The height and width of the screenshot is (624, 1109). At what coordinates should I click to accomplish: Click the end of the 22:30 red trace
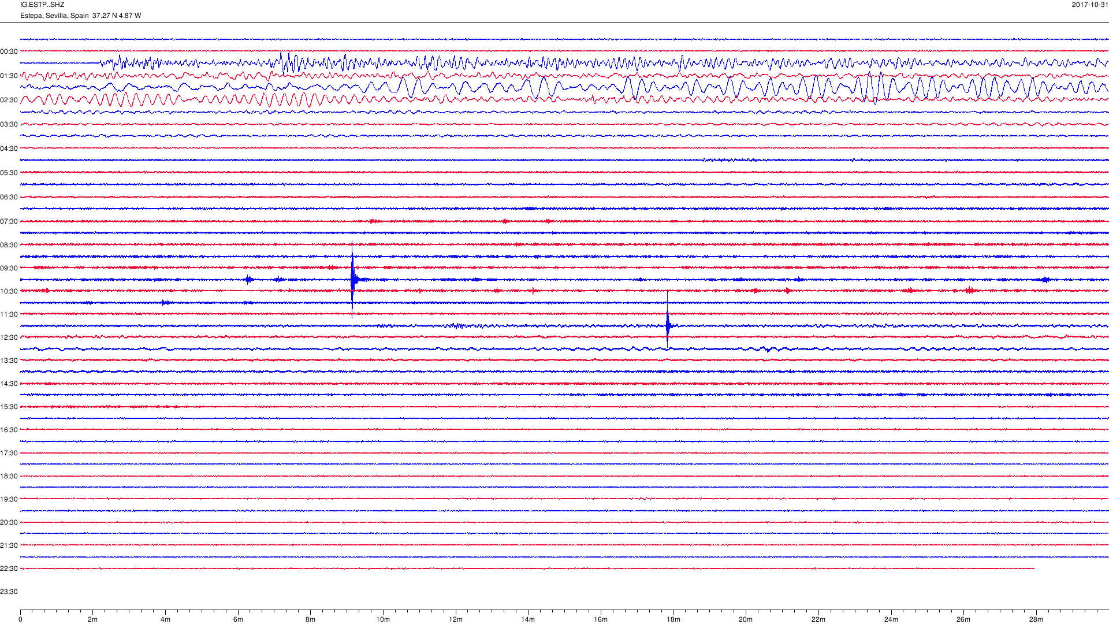[1033, 569]
